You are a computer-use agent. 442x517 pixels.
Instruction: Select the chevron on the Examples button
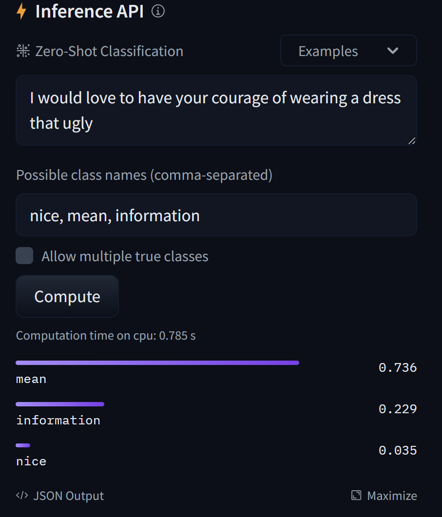[393, 51]
